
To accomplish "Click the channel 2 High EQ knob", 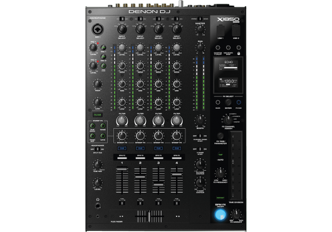I will coord(140,66).
